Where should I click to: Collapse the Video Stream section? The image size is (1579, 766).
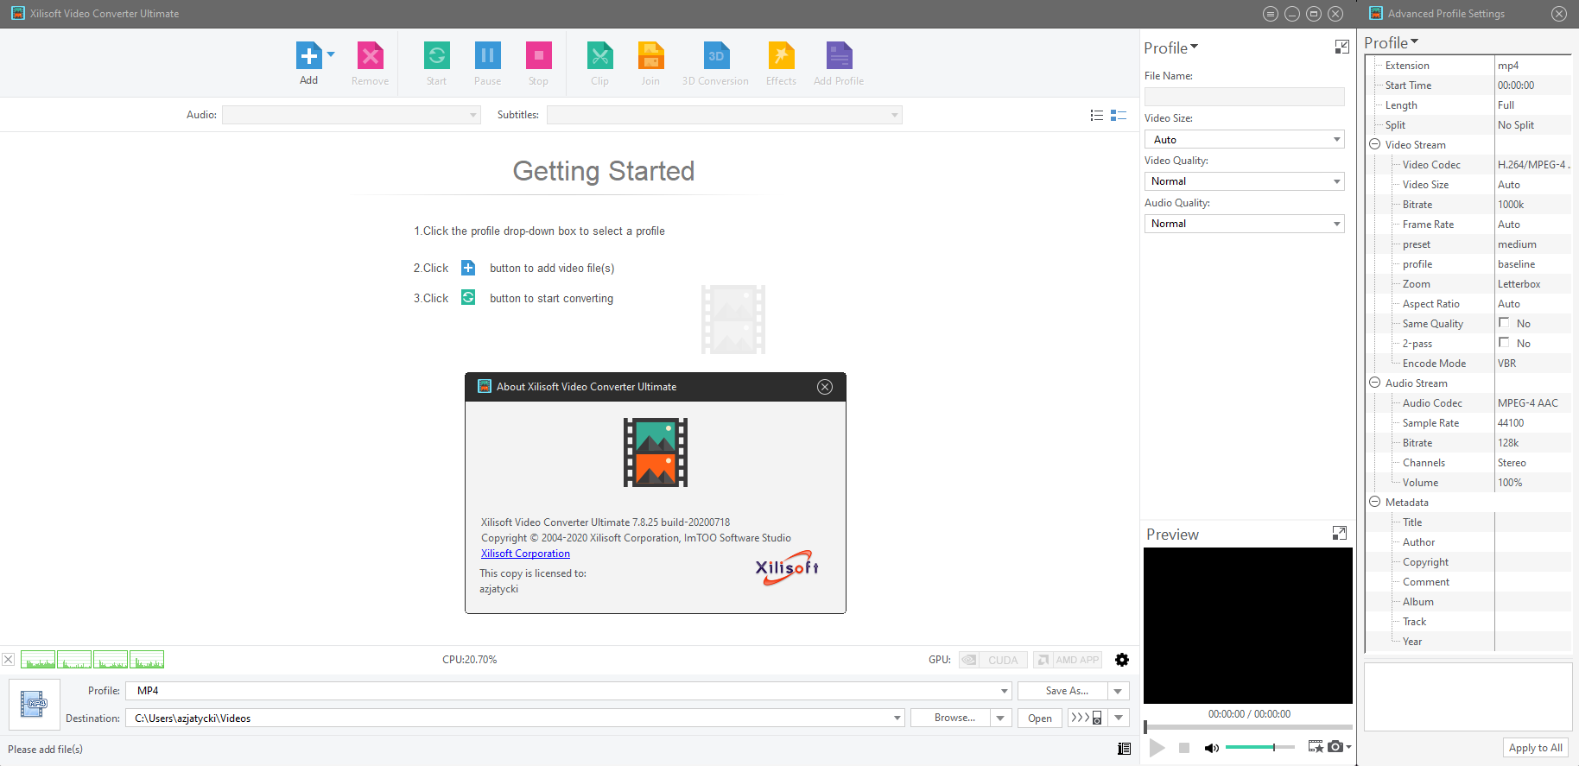tap(1374, 144)
